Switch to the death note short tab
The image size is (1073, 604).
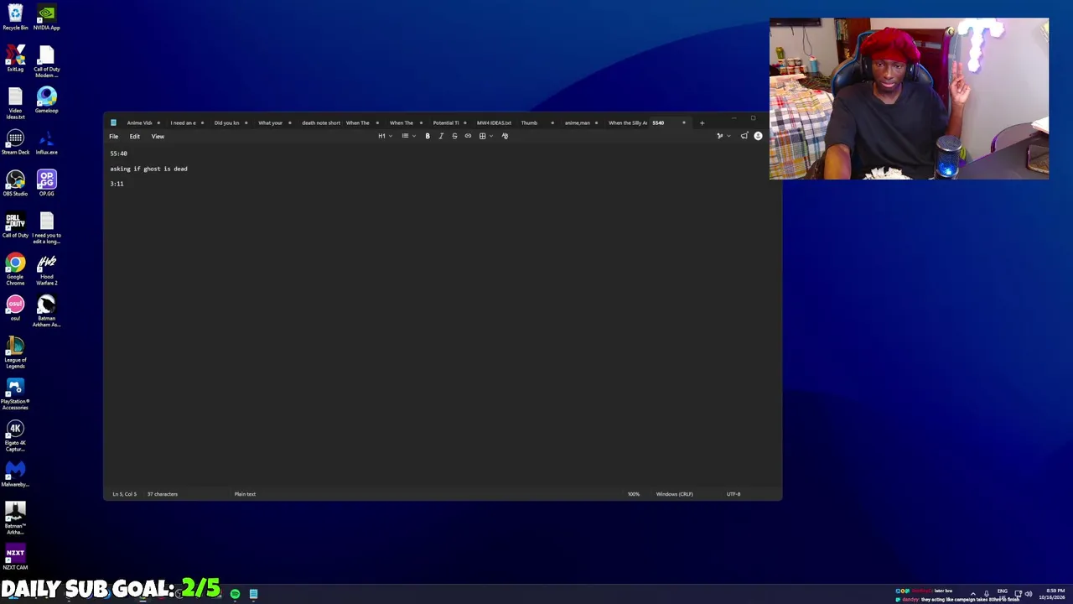(321, 122)
